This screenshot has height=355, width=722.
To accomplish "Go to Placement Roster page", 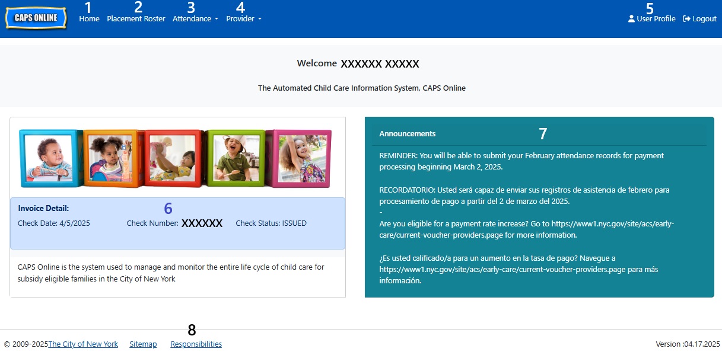I will pyautogui.click(x=136, y=19).
